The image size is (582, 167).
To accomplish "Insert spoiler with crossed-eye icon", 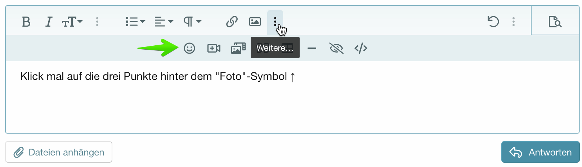I will click(x=336, y=48).
